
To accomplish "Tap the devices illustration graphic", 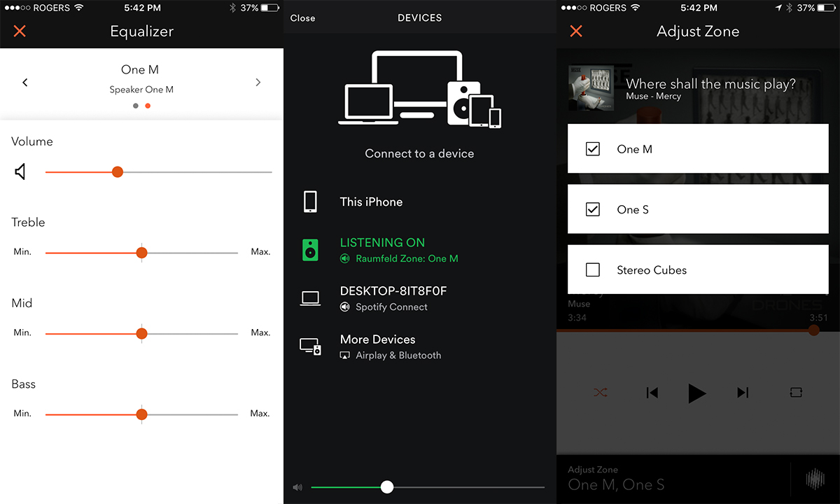I will pos(419,90).
